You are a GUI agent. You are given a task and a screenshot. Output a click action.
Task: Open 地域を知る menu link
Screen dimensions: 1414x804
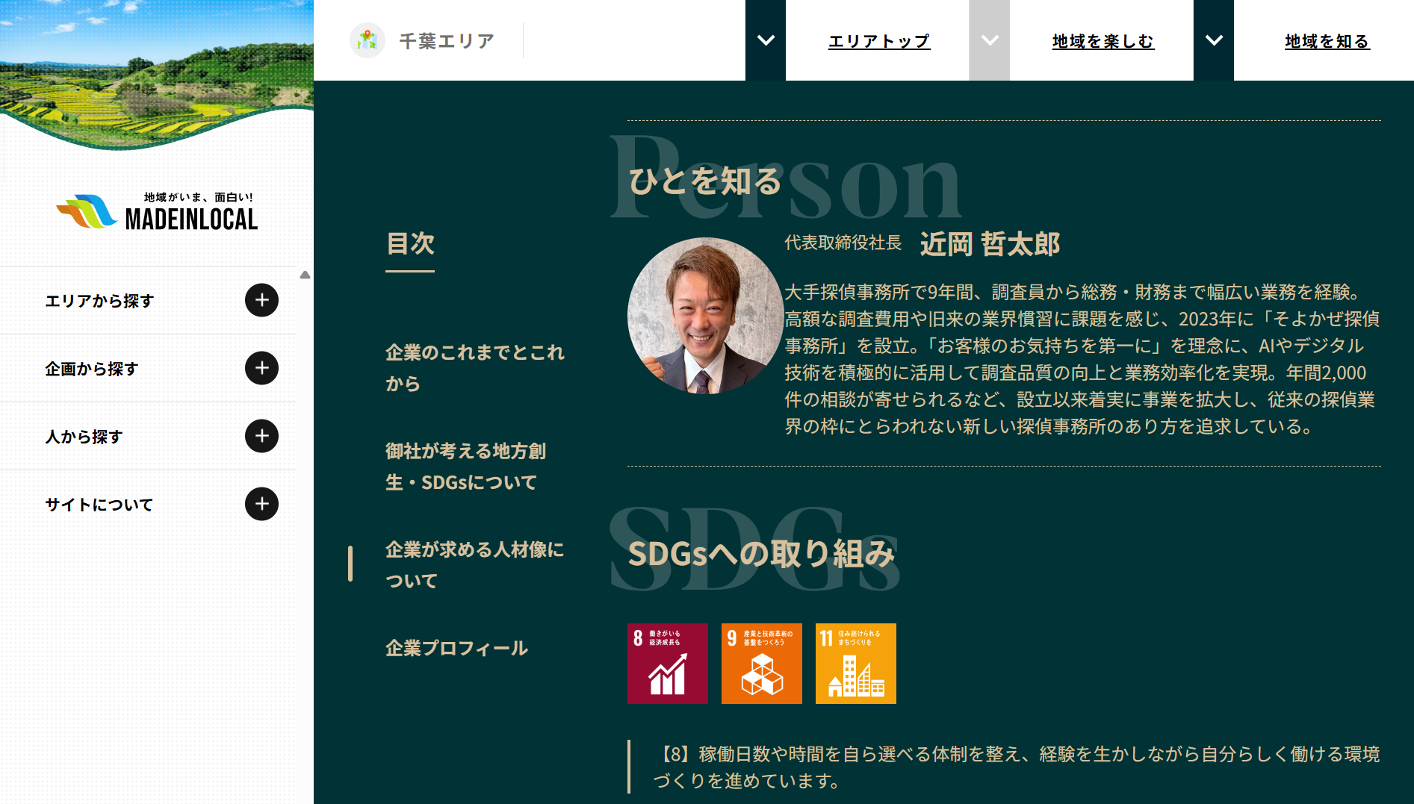(1327, 41)
